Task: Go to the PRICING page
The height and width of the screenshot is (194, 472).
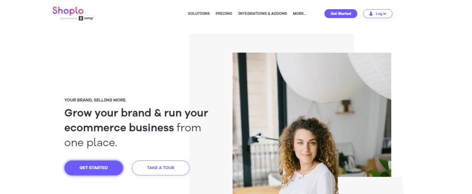Action: click(224, 13)
